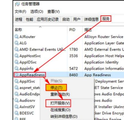Select the AJRouter service name
This screenshot has height=120, width=124.
27,37
